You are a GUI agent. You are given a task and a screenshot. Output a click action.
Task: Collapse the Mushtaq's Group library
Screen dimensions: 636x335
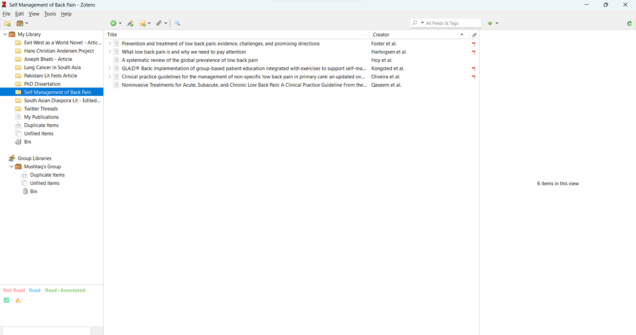(x=11, y=167)
